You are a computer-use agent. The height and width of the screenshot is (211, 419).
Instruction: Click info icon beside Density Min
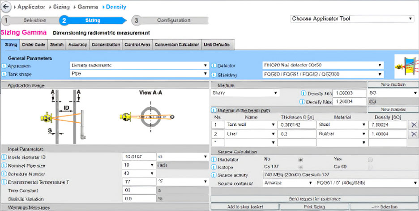pos(304,93)
